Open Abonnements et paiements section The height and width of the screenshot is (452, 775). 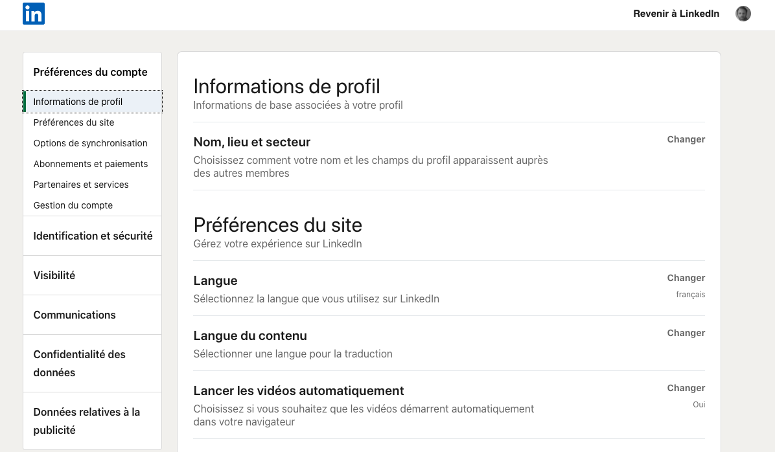[91, 164]
